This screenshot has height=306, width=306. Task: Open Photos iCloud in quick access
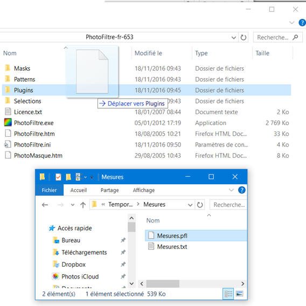[80, 276]
